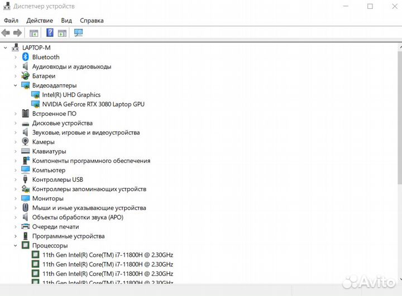This screenshot has height=296, width=402.
Task: Click the Bluetooth category icon
Action: (26, 57)
